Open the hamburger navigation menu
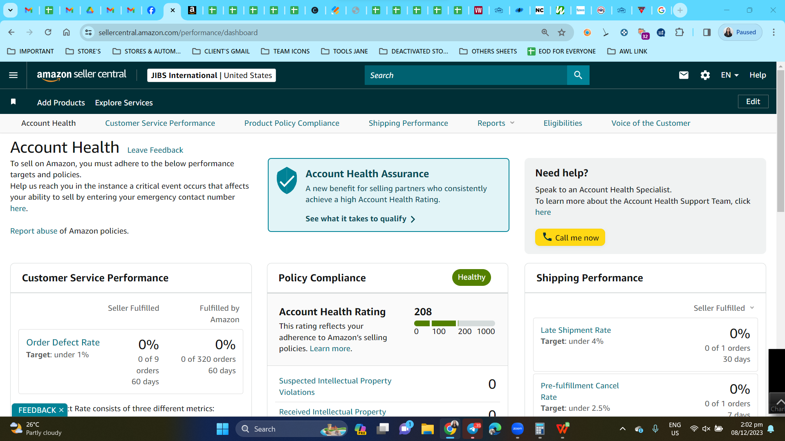The image size is (785, 441). (x=13, y=75)
